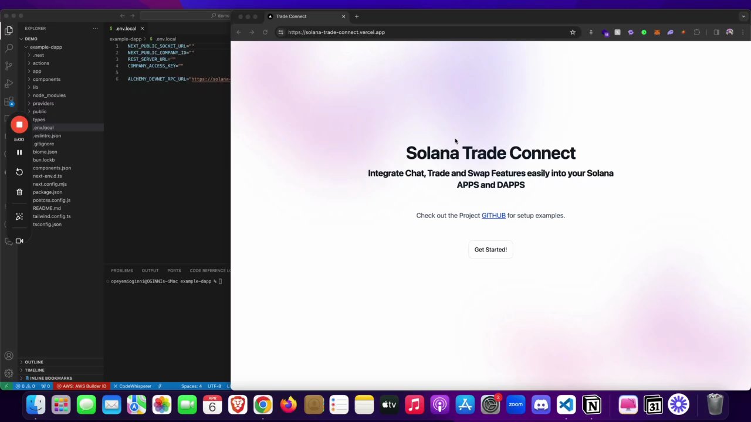The image size is (751, 422).
Task: Open MetaMask fox extension icon
Action: [x=657, y=32]
